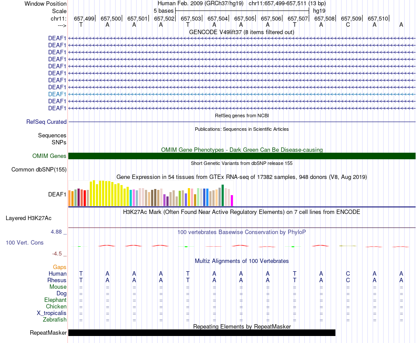Open the RefSeq genes from NCBI title
Viewport: 416px width, 343px height.
[242, 115]
